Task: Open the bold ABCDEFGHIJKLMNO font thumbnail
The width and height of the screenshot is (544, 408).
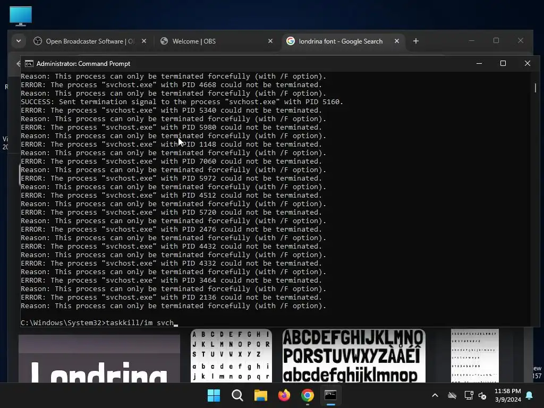Action: pyautogui.click(x=354, y=355)
